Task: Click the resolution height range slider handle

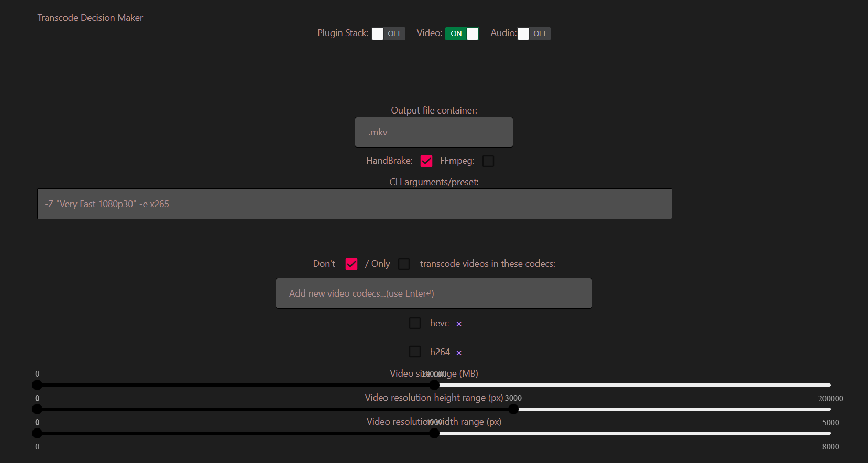Action: coord(513,409)
